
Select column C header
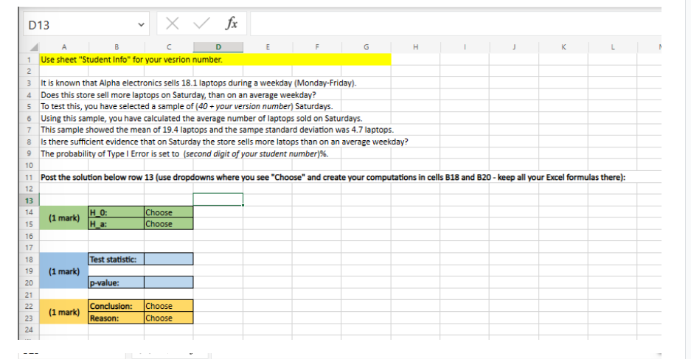169,47
